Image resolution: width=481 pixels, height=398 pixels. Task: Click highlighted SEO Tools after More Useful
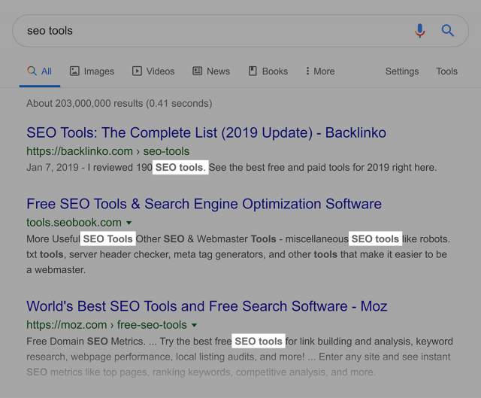[x=108, y=238]
